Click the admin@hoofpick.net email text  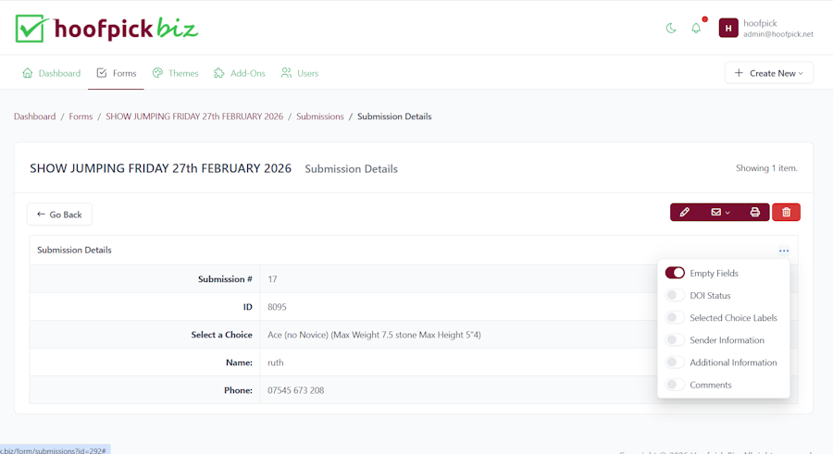778,34
